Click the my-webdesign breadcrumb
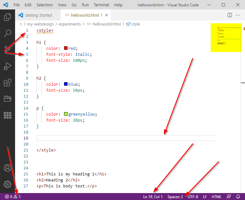Image resolution: width=245 pixels, height=200 pixels. 40,24
